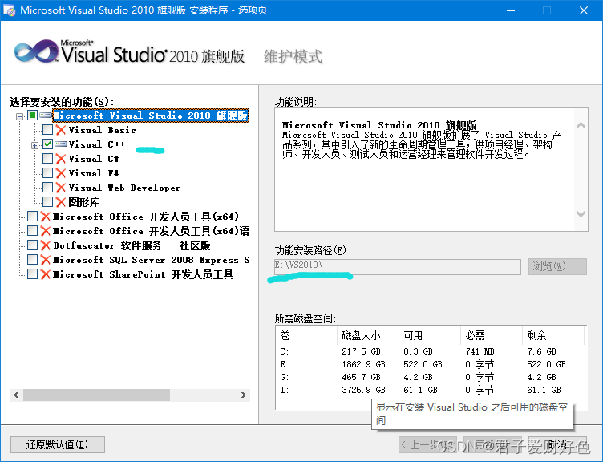Image resolution: width=603 pixels, height=462 pixels.
Task: Click the 卷 column header
Action: click(x=306, y=335)
